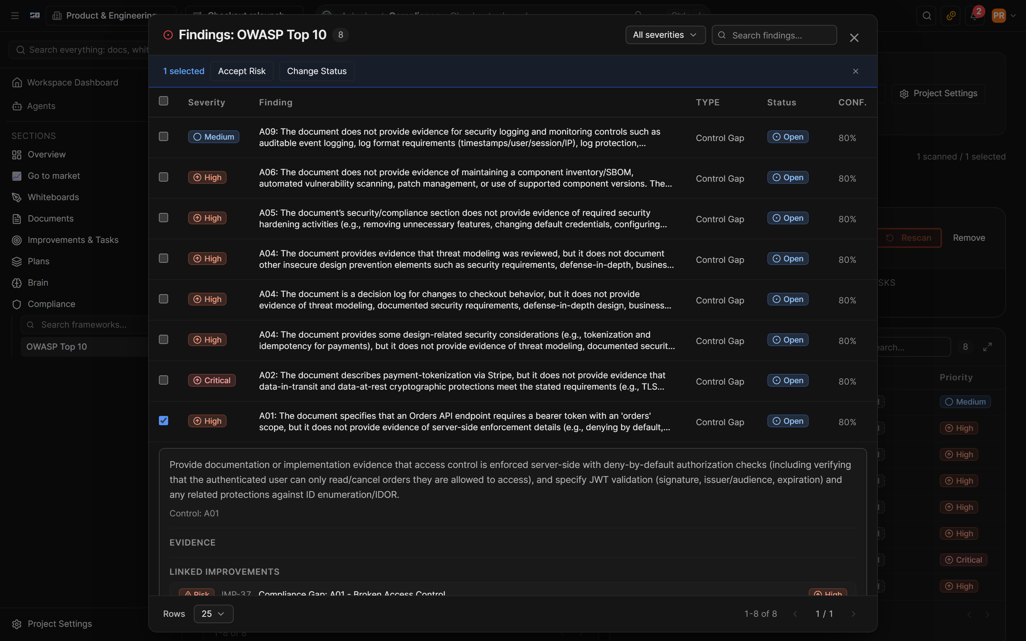Image resolution: width=1026 pixels, height=641 pixels.
Task: Click the Compliance shield icon
Action: coord(16,304)
